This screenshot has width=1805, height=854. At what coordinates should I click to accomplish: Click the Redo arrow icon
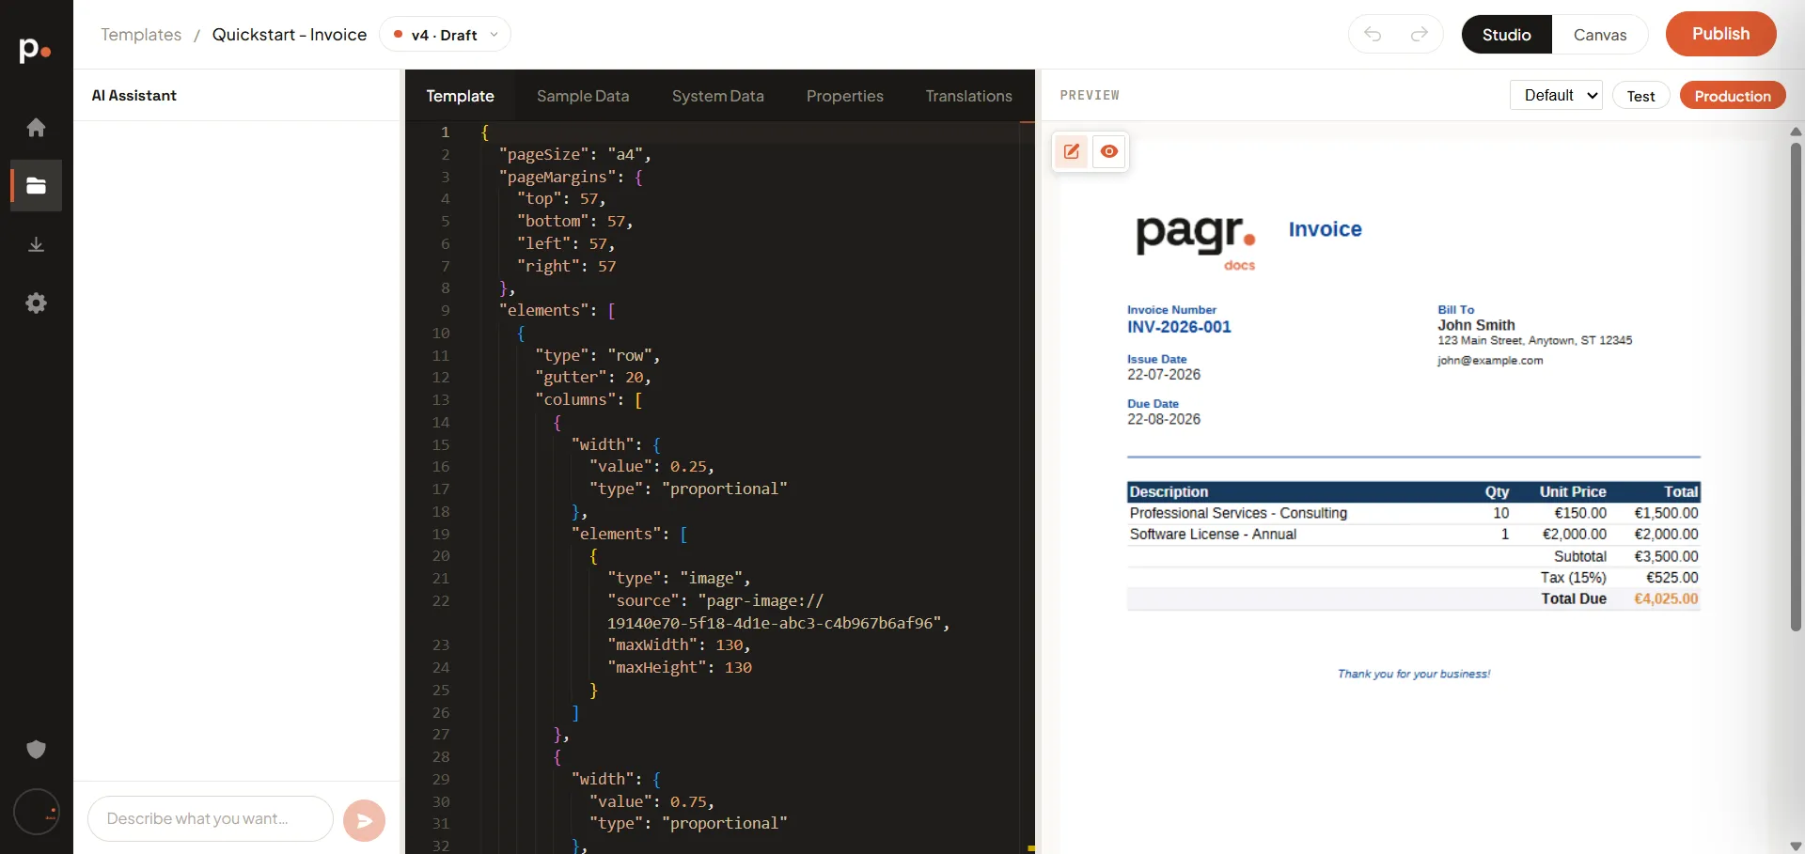[x=1420, y=35]
